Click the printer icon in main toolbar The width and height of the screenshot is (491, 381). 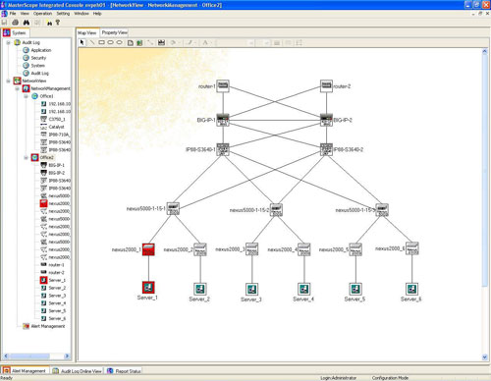(15, 23)
